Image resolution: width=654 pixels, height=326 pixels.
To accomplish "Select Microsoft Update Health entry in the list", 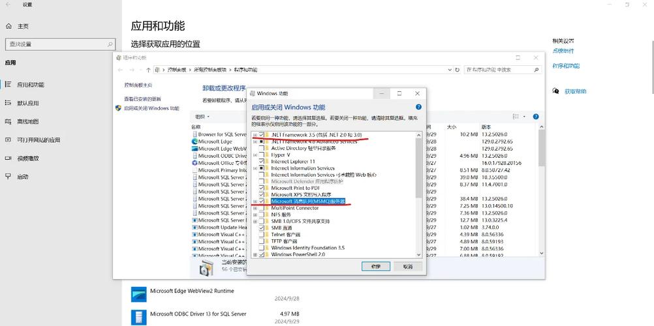I will click(x=219, y=227).
